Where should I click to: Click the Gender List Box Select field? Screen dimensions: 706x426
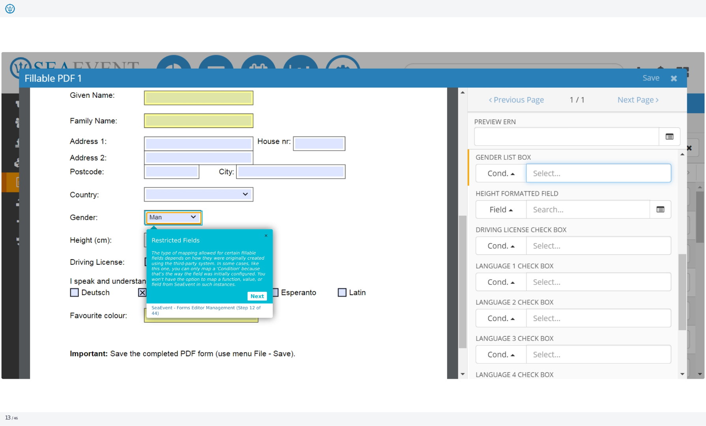click(598, 173)
